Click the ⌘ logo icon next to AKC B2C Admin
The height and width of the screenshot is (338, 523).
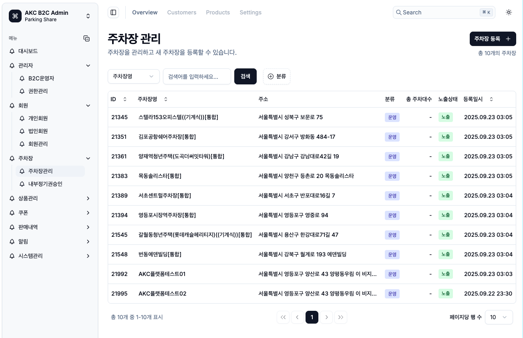(x=15, y=16)
